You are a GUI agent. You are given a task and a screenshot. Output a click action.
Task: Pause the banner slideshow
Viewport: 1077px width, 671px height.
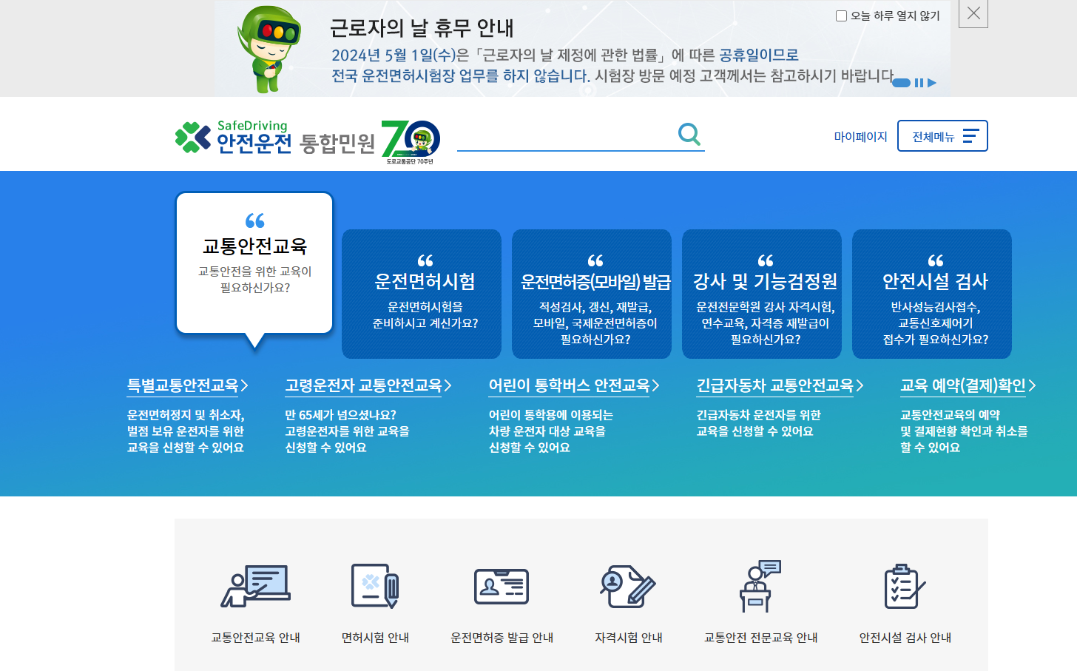coord(919,83)
